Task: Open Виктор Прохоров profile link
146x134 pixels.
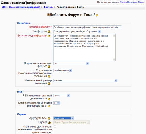Action: (128, 2)
